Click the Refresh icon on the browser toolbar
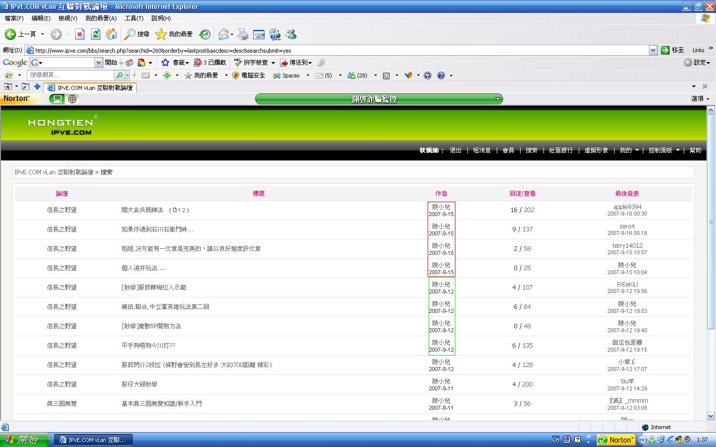 (x=95, y=34)
